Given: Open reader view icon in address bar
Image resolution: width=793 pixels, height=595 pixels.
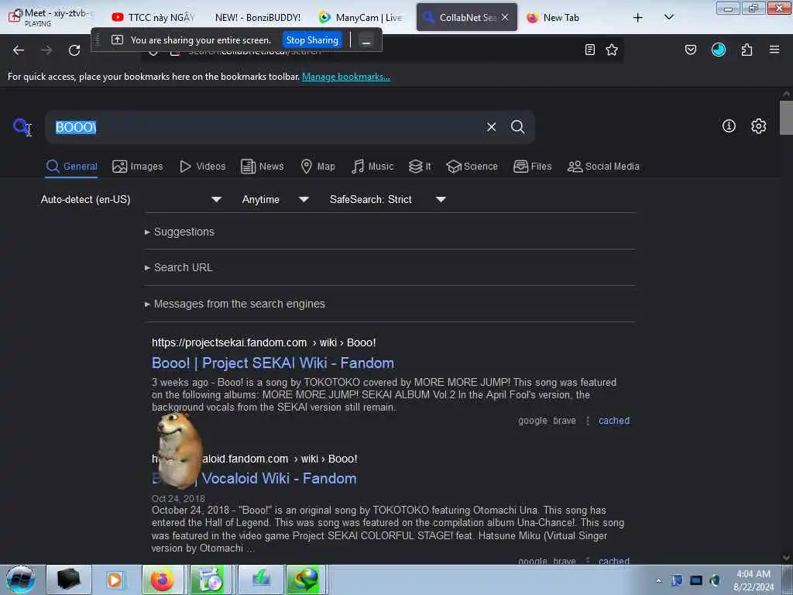Looking at the screenshot, I should (589, 50).
